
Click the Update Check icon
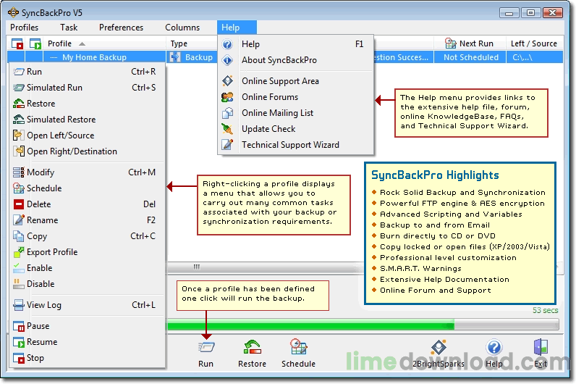coord(227,129)
